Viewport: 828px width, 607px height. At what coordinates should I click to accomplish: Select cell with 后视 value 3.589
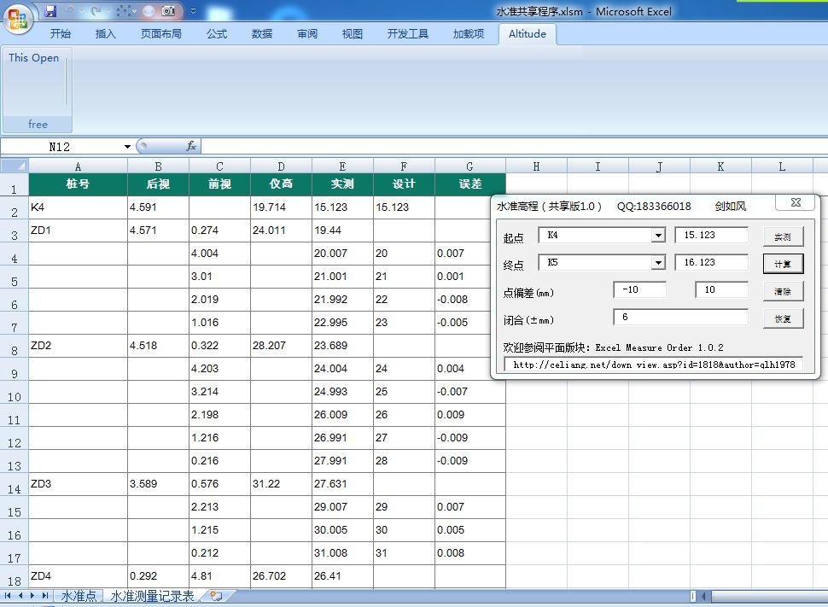pos(158,484)
